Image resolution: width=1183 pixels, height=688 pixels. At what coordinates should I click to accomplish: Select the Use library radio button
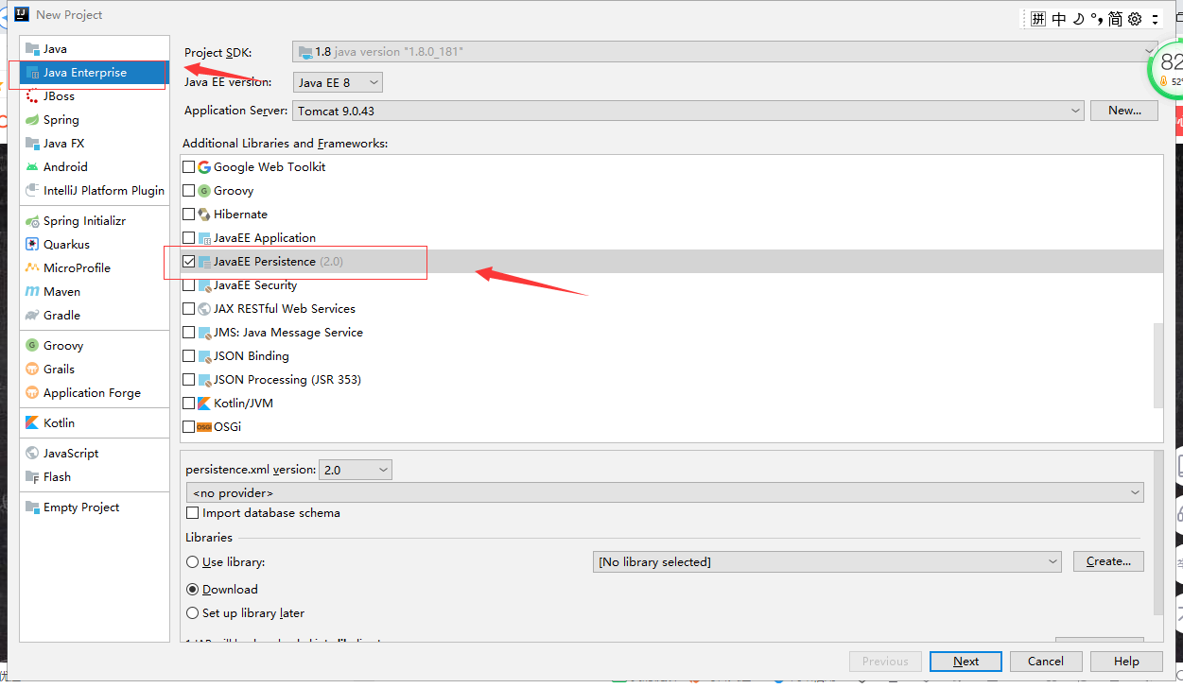[x=193, y=561]
